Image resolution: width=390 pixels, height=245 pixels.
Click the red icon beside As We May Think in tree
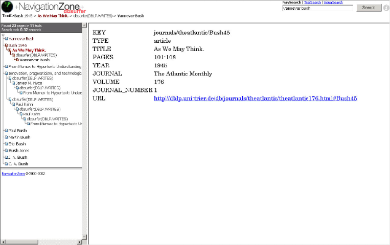click(10, 50)
